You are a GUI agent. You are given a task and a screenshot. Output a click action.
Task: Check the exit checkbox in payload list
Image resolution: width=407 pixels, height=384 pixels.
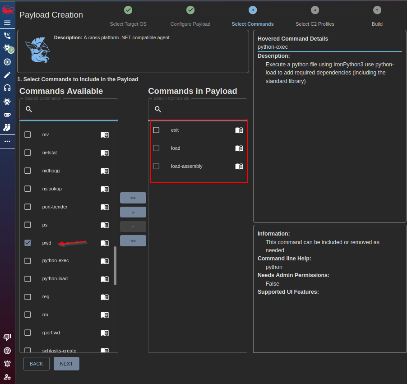click(156, 130)
